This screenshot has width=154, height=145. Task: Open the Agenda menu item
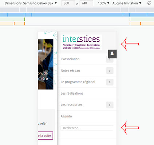tap(66, 116)
